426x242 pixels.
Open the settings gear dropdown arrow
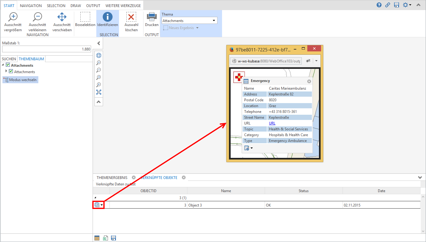(410, 5)
